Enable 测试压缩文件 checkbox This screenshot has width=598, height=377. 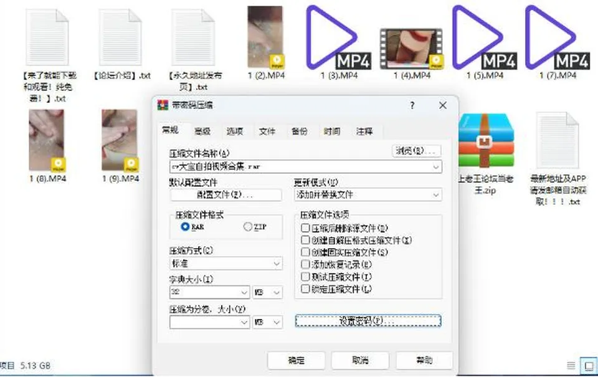click(x=305, y=277)
